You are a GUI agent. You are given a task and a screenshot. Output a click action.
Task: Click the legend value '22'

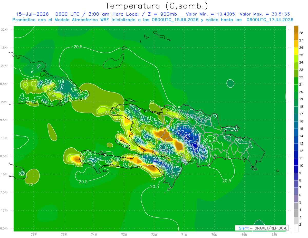[301, 77]
